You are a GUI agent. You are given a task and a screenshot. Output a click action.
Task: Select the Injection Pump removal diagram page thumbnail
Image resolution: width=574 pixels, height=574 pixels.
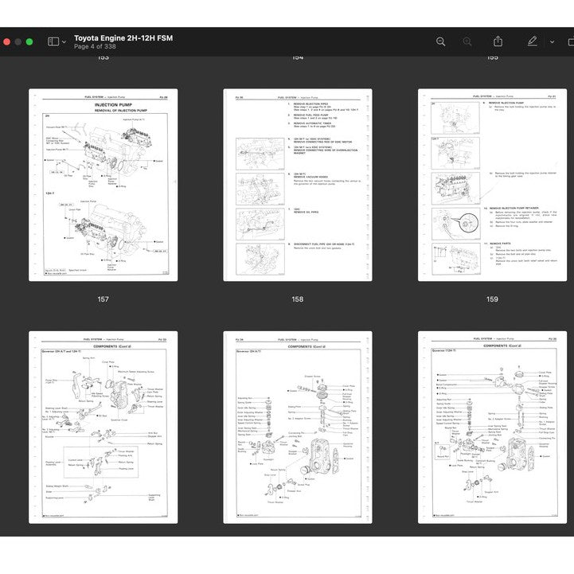coord(103,185)
